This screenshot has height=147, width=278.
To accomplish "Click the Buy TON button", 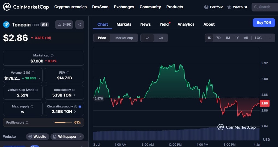I will point(264,23).
